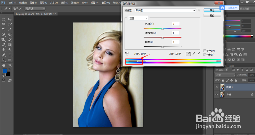The width and height of the screenshot is (255, 135).
Task: Select the Zoom magnifier tool
Action: [x=10, y=65]
